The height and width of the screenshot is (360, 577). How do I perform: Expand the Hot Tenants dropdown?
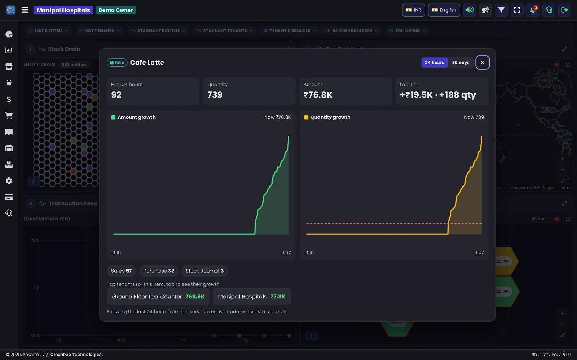click(99, 31)
